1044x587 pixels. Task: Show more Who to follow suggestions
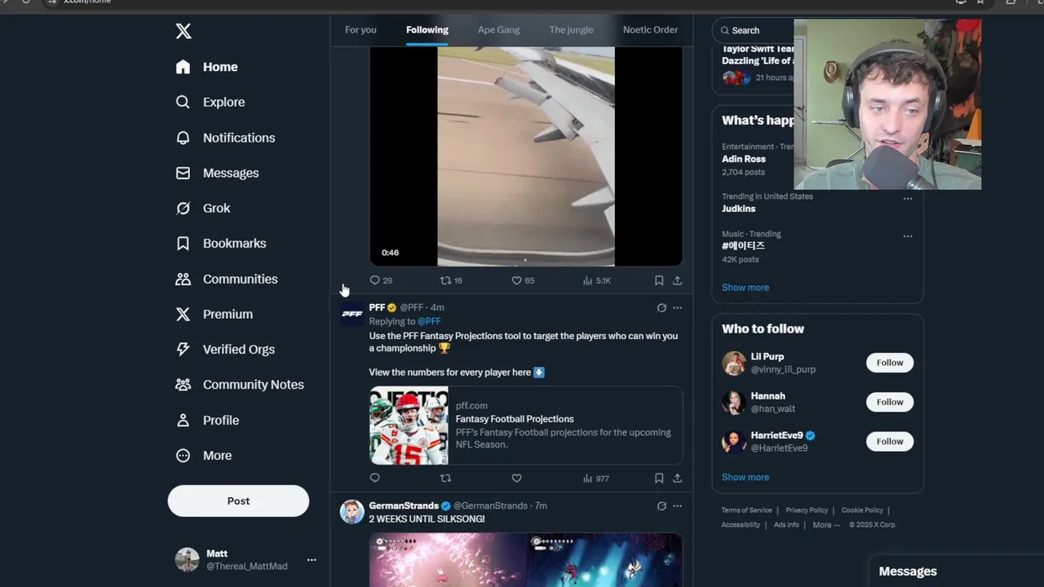(745, 477)
